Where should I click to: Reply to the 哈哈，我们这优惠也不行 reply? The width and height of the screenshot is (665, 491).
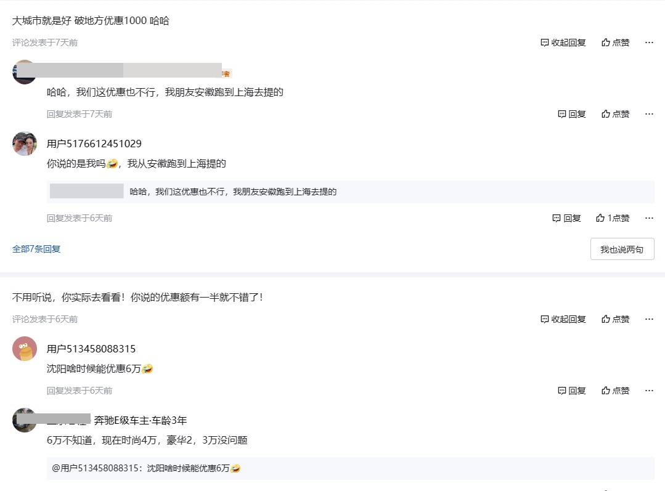tap(572, 114)
